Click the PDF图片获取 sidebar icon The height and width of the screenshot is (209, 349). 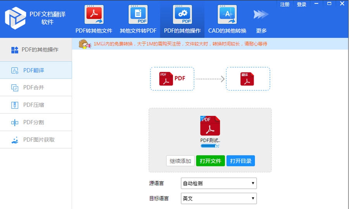click(15, 140)
